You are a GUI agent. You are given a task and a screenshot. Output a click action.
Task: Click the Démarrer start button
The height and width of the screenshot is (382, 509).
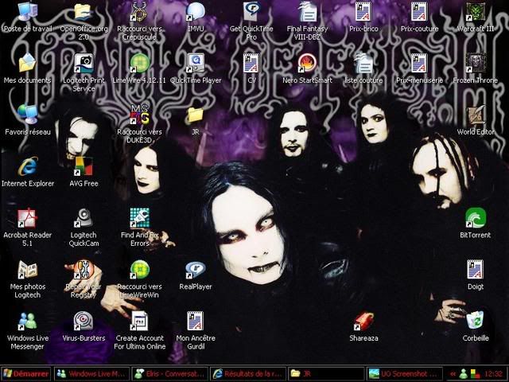(26, 373)
